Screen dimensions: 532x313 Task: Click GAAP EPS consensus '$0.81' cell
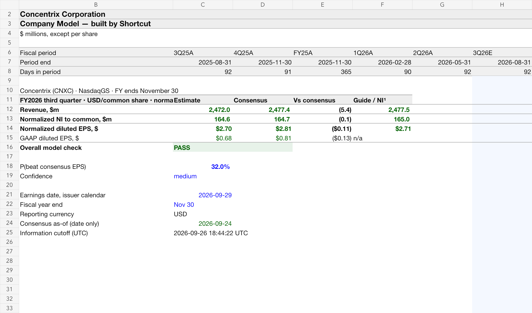click(263, 138)
